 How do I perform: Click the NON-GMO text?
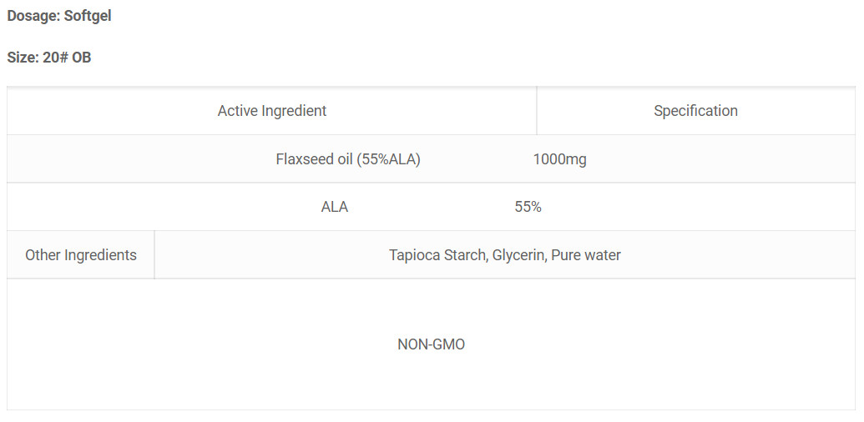coord(431,344)
